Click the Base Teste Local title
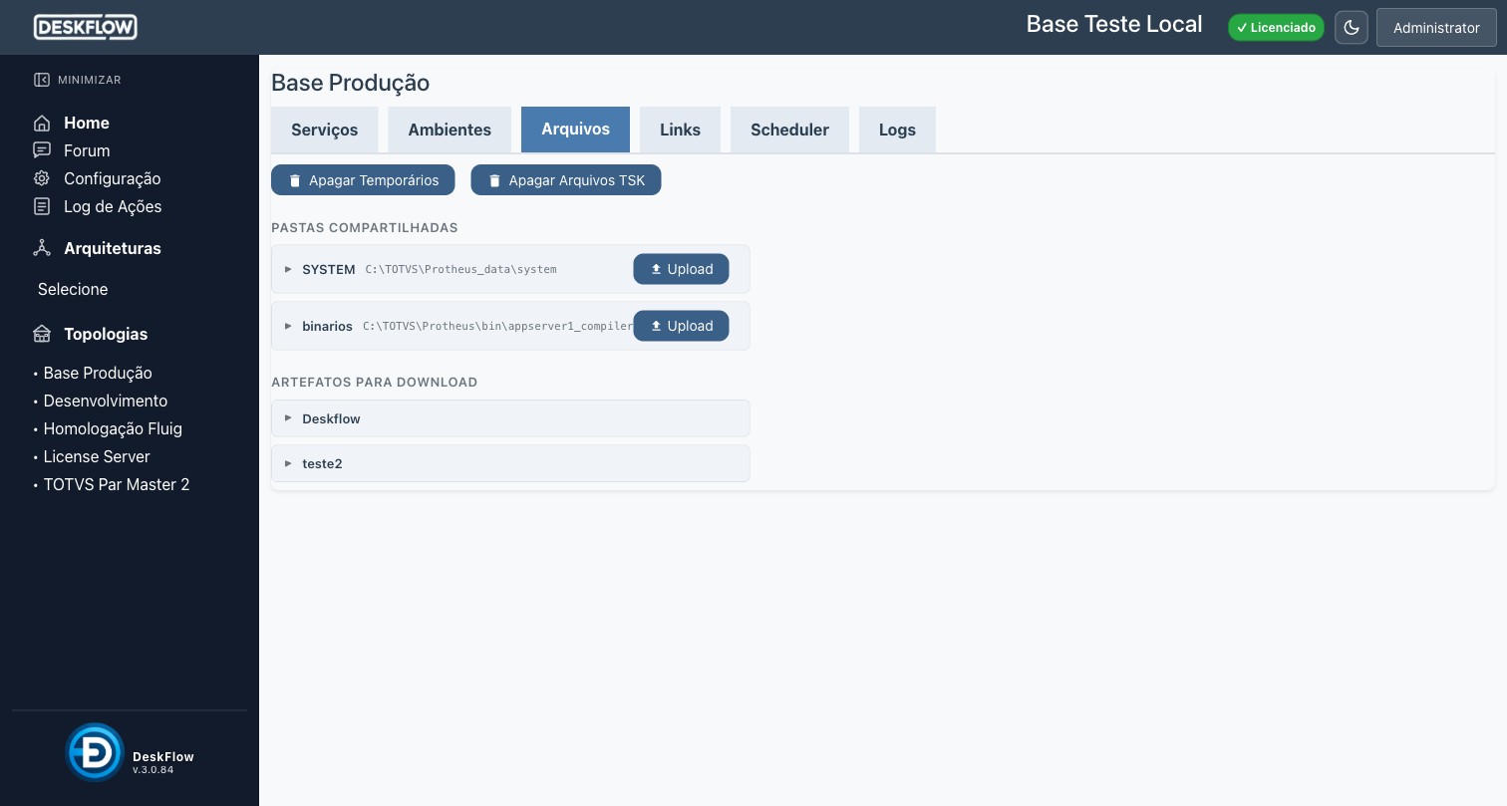This screenshot has width=1507, height=806. [1114, 24]
